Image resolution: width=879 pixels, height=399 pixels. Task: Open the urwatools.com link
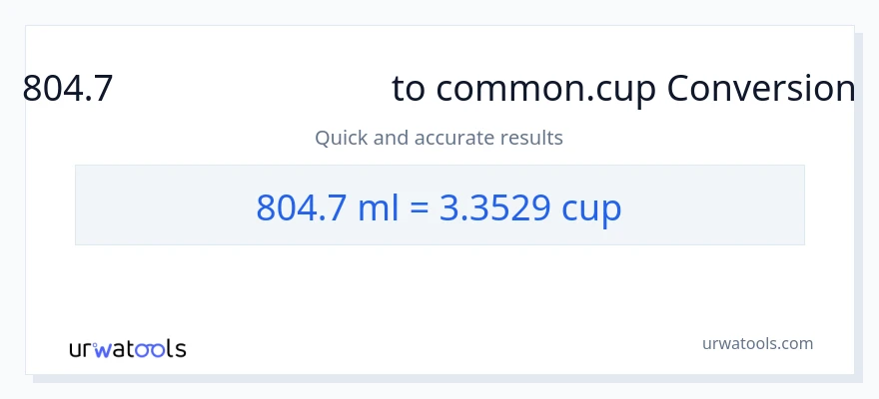click(x=757, y=343)
